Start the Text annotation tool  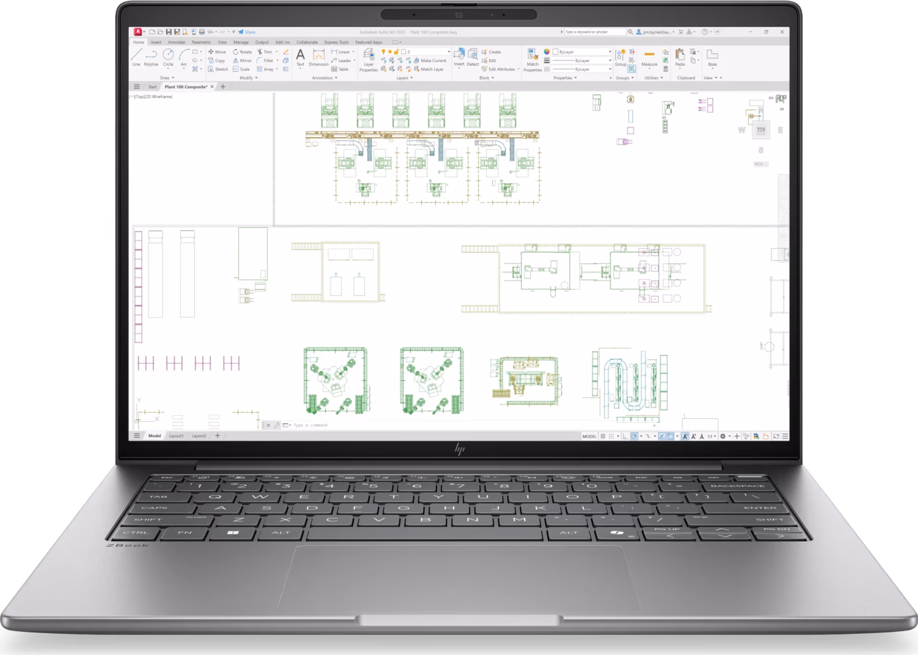click(300, 57)
